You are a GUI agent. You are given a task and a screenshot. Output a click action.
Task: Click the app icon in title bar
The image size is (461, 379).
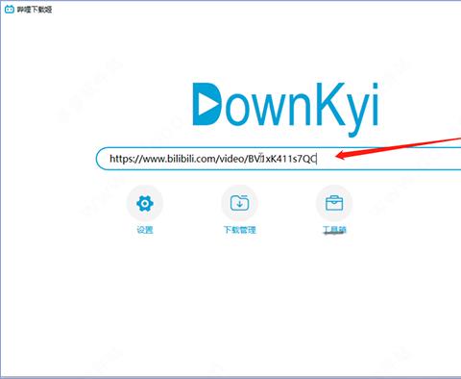tap(10, 10)
